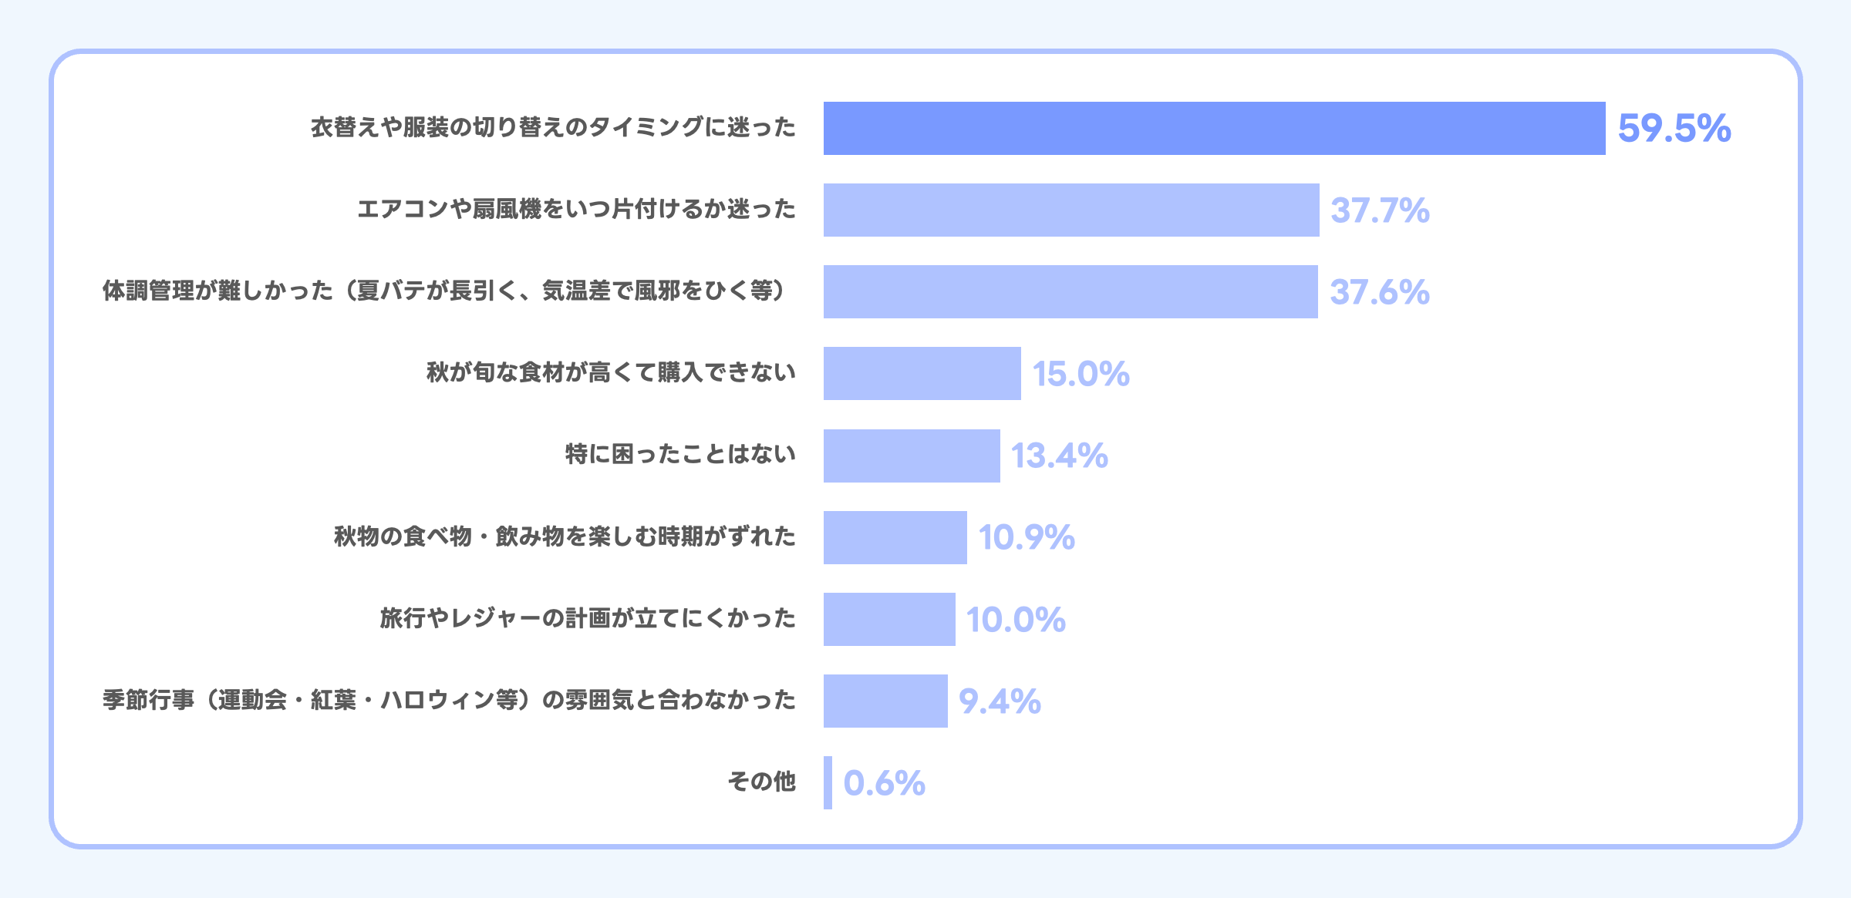Click the 37.7% value text
The width and height of the screenshot is (1851, 898).
pyautogui.click(x=1380, y=210)
